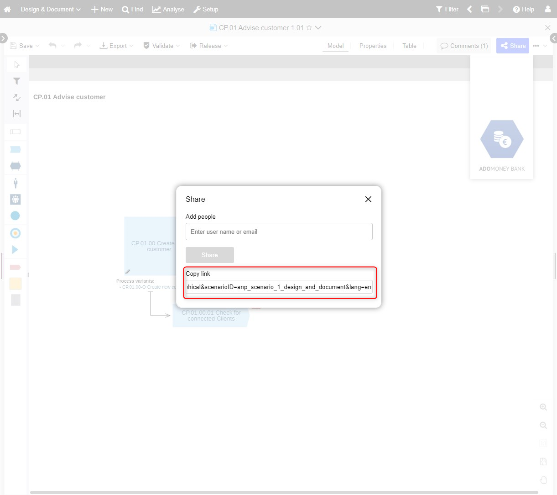Click the undo icon
Viewport: 557px width, 495px height.
[52, 46]
